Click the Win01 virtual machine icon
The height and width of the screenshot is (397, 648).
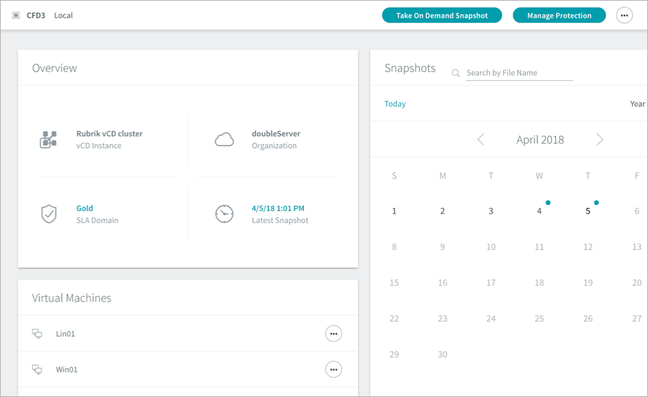(37, 370)
